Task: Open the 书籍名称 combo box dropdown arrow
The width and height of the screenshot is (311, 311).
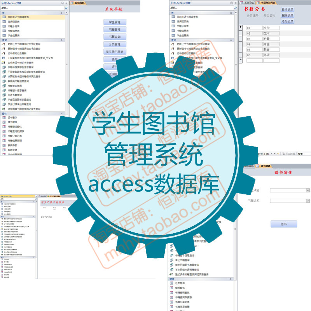Action: 308,201
